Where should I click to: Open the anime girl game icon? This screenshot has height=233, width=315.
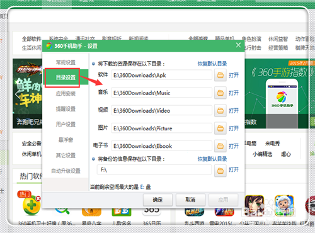pos(254,205)
